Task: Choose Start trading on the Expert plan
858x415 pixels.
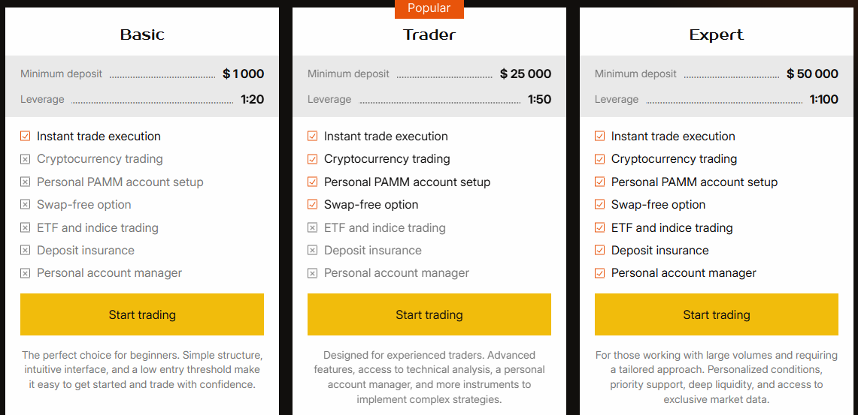Action: [716, 314]
